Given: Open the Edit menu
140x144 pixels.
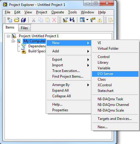Looking at the screenshot, I should [17, 12].
